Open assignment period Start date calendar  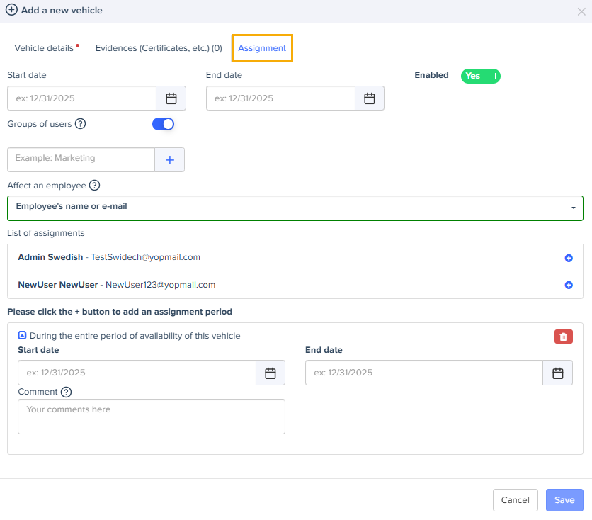(270, 373)
